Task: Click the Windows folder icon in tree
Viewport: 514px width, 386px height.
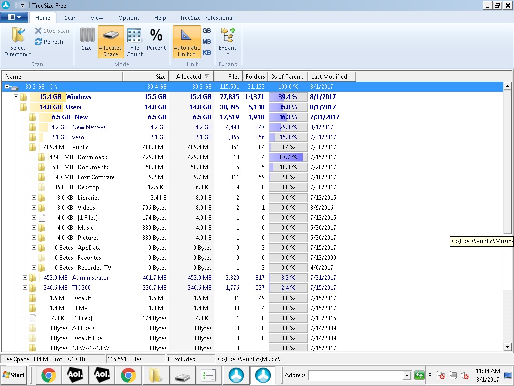Action: pyautogui.click(x=23, y=97)
